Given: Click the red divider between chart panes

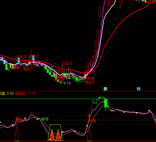Looking at the screenshot, I should 78,91.
